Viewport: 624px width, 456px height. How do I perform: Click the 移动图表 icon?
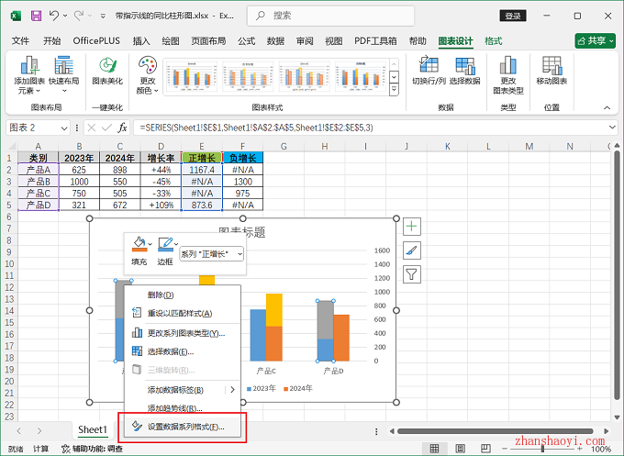(552, 70)
